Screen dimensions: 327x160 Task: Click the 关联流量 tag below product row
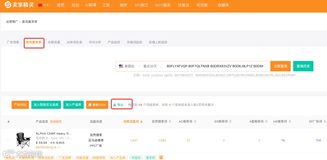click(82, 158)
